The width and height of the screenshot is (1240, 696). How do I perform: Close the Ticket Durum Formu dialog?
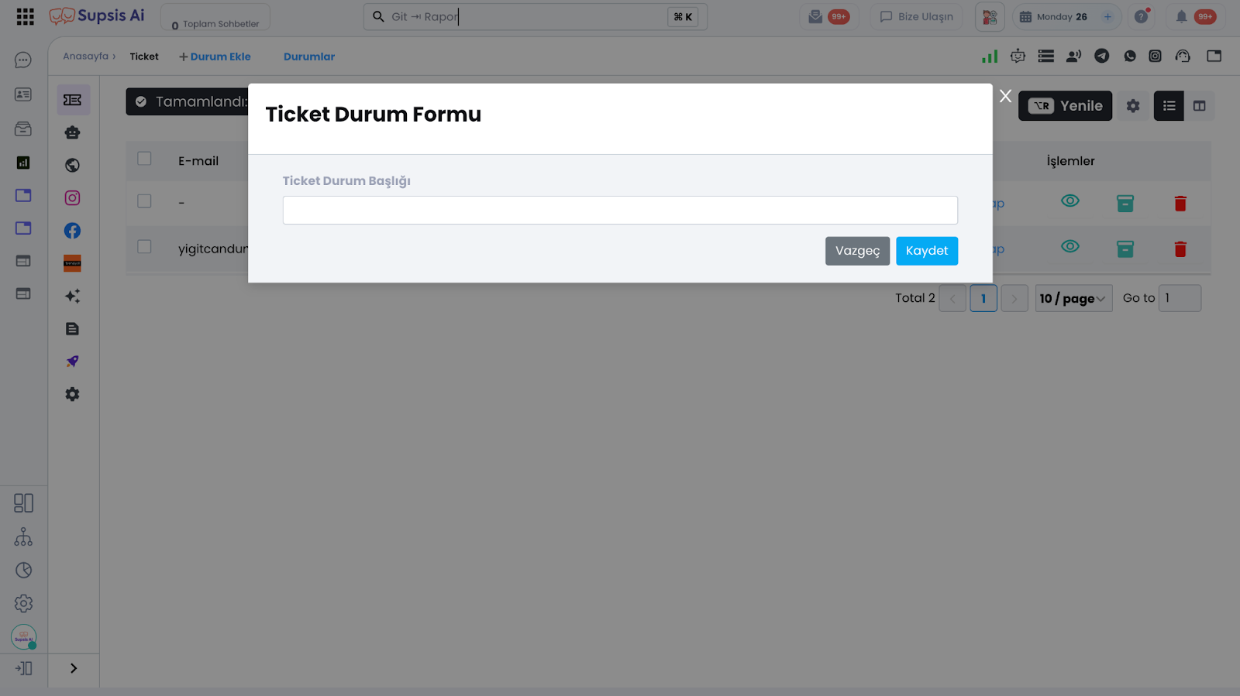[1005, 96]
